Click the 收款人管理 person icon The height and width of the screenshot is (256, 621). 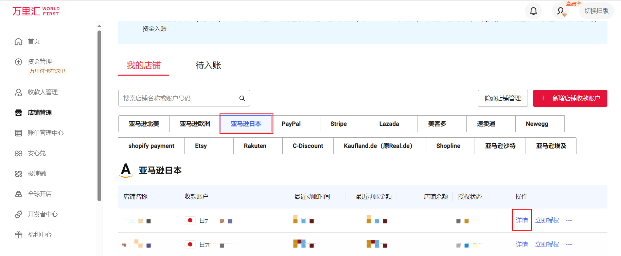[18, 92]
